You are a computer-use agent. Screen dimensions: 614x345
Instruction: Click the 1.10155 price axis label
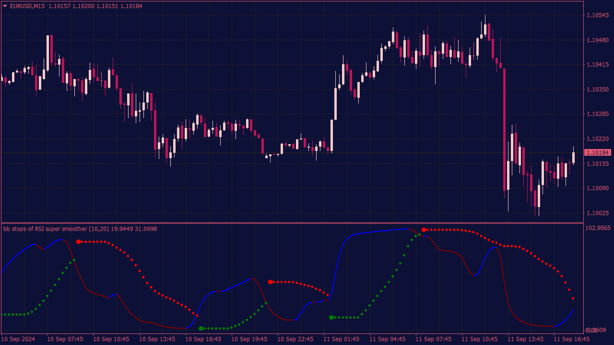click(598, 163)
